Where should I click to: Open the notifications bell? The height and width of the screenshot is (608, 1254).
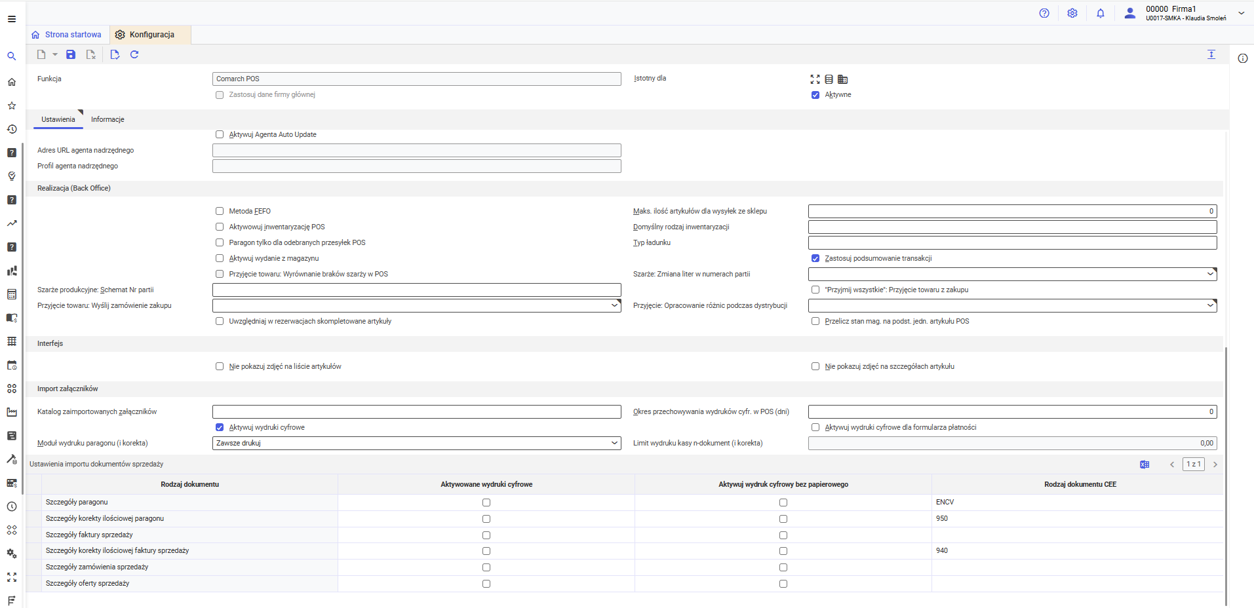pos(1101,13)
